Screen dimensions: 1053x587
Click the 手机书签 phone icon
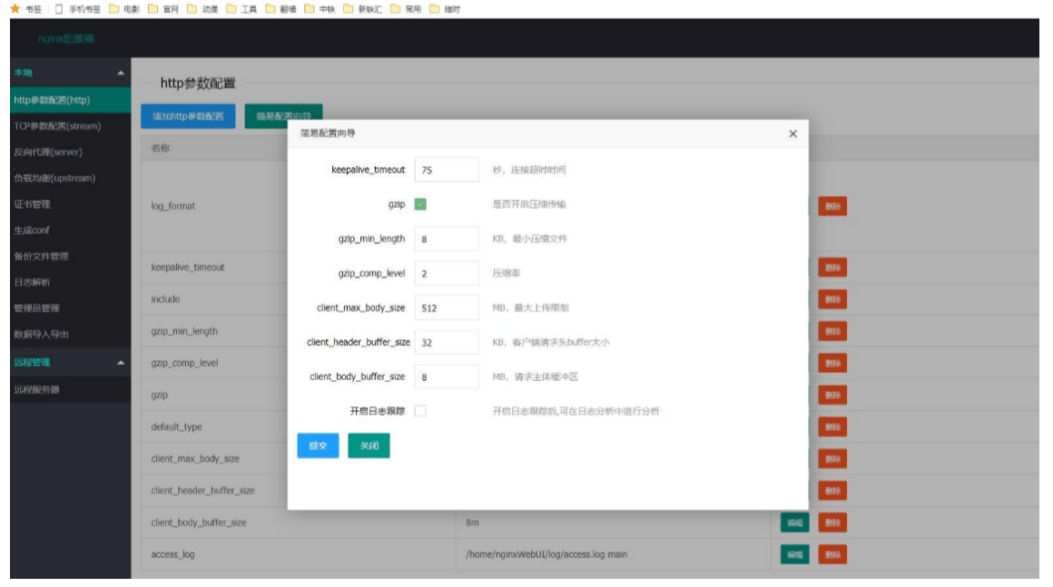pos(56,11)
